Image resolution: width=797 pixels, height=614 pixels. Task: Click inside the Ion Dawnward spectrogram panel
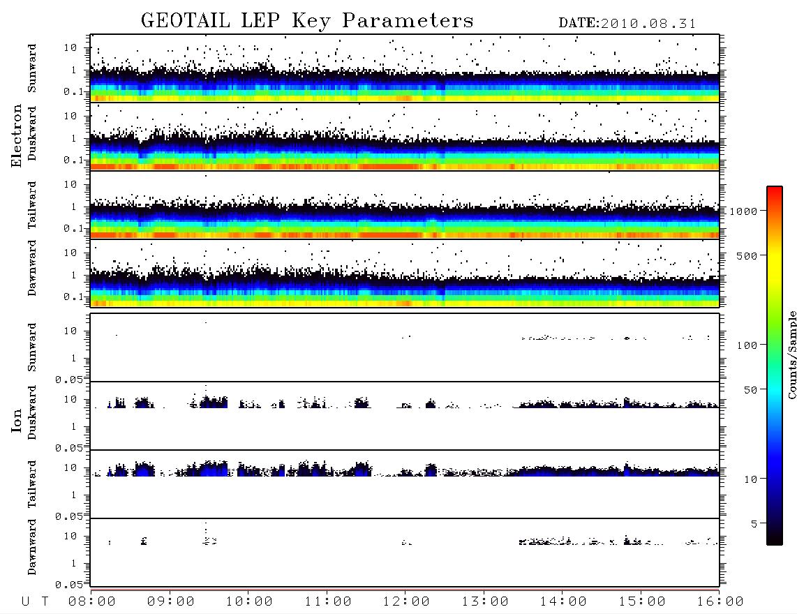(405, 553)
